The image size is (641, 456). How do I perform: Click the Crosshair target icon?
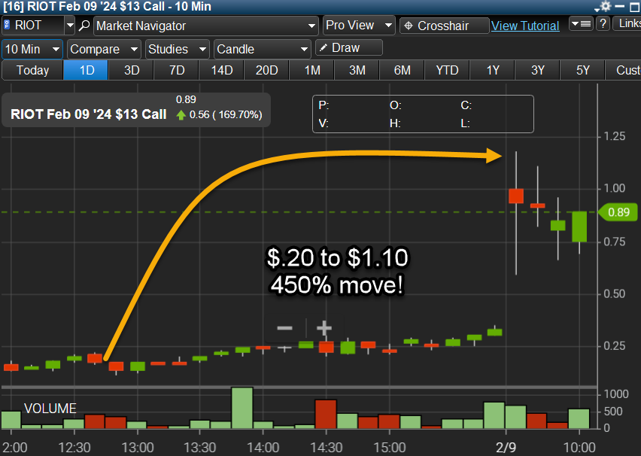408,26
